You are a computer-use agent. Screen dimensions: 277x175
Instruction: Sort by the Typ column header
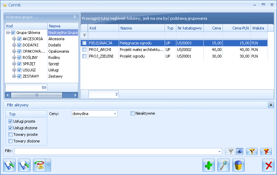(x=170, y=28)
